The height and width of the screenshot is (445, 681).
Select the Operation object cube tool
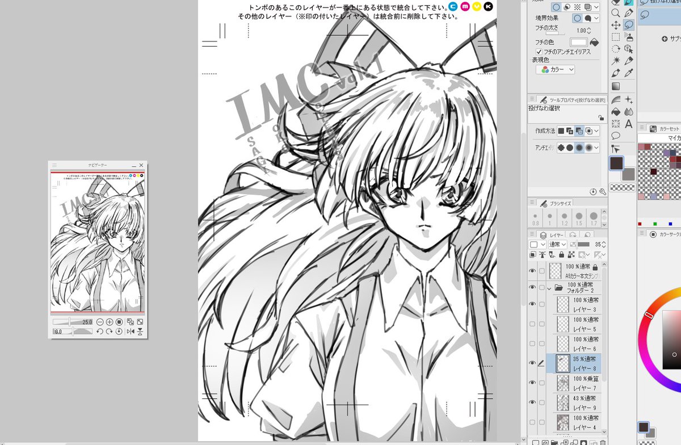coord(629,49)
